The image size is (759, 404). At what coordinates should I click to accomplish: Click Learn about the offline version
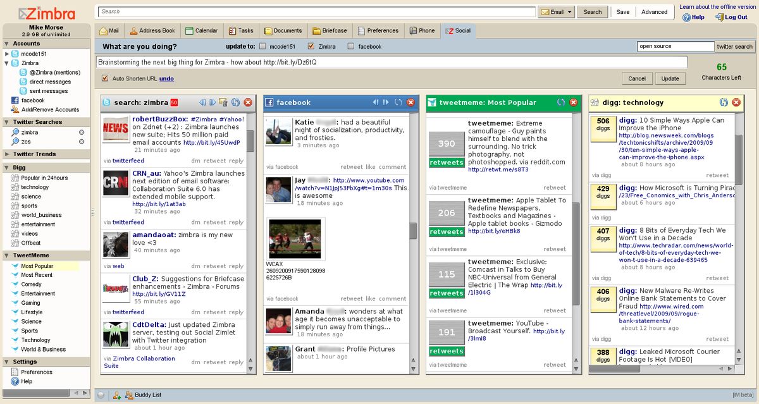click(x=717, y=7)
